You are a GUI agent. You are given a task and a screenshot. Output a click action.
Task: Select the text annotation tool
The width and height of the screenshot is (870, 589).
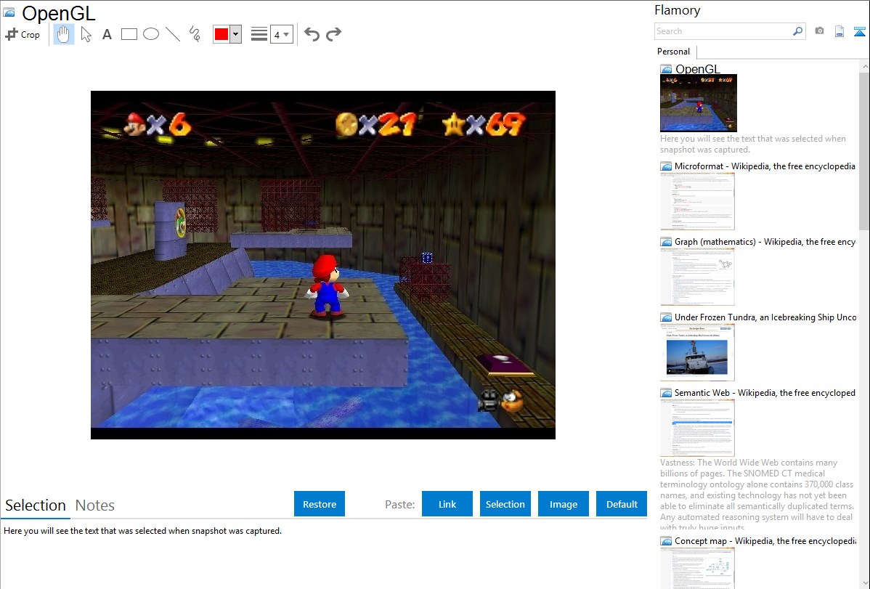point(107,34)
